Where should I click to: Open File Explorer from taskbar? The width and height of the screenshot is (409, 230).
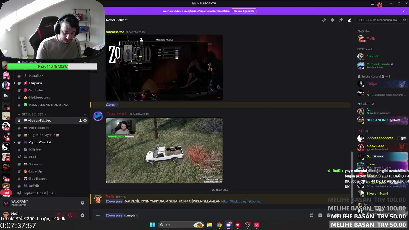[210, 225]
